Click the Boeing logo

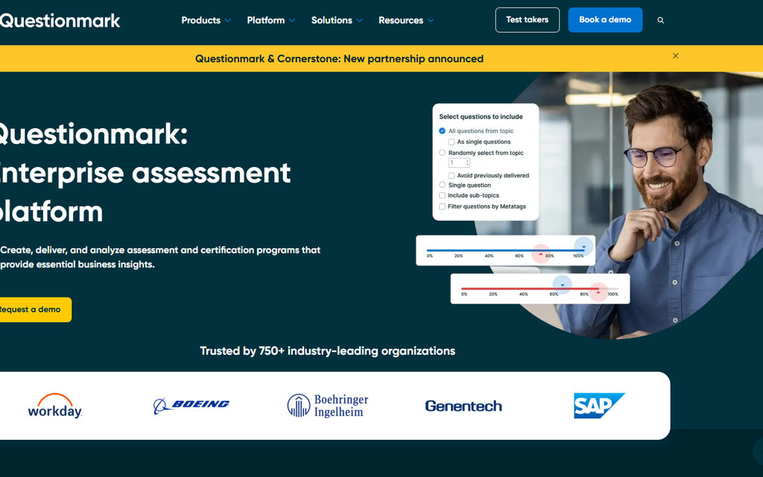tap(191, 405)
